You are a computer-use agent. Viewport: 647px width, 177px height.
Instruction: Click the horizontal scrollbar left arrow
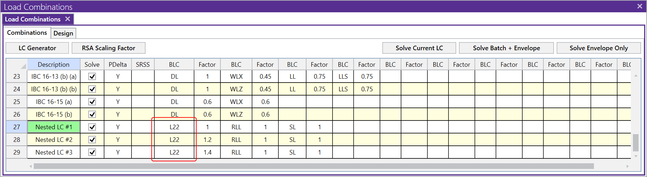(x=31, y=166)
